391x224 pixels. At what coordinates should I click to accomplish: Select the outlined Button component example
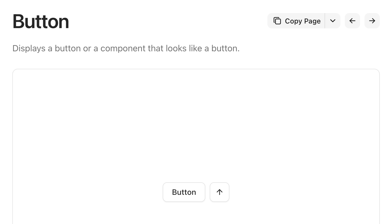coord(184,192)
